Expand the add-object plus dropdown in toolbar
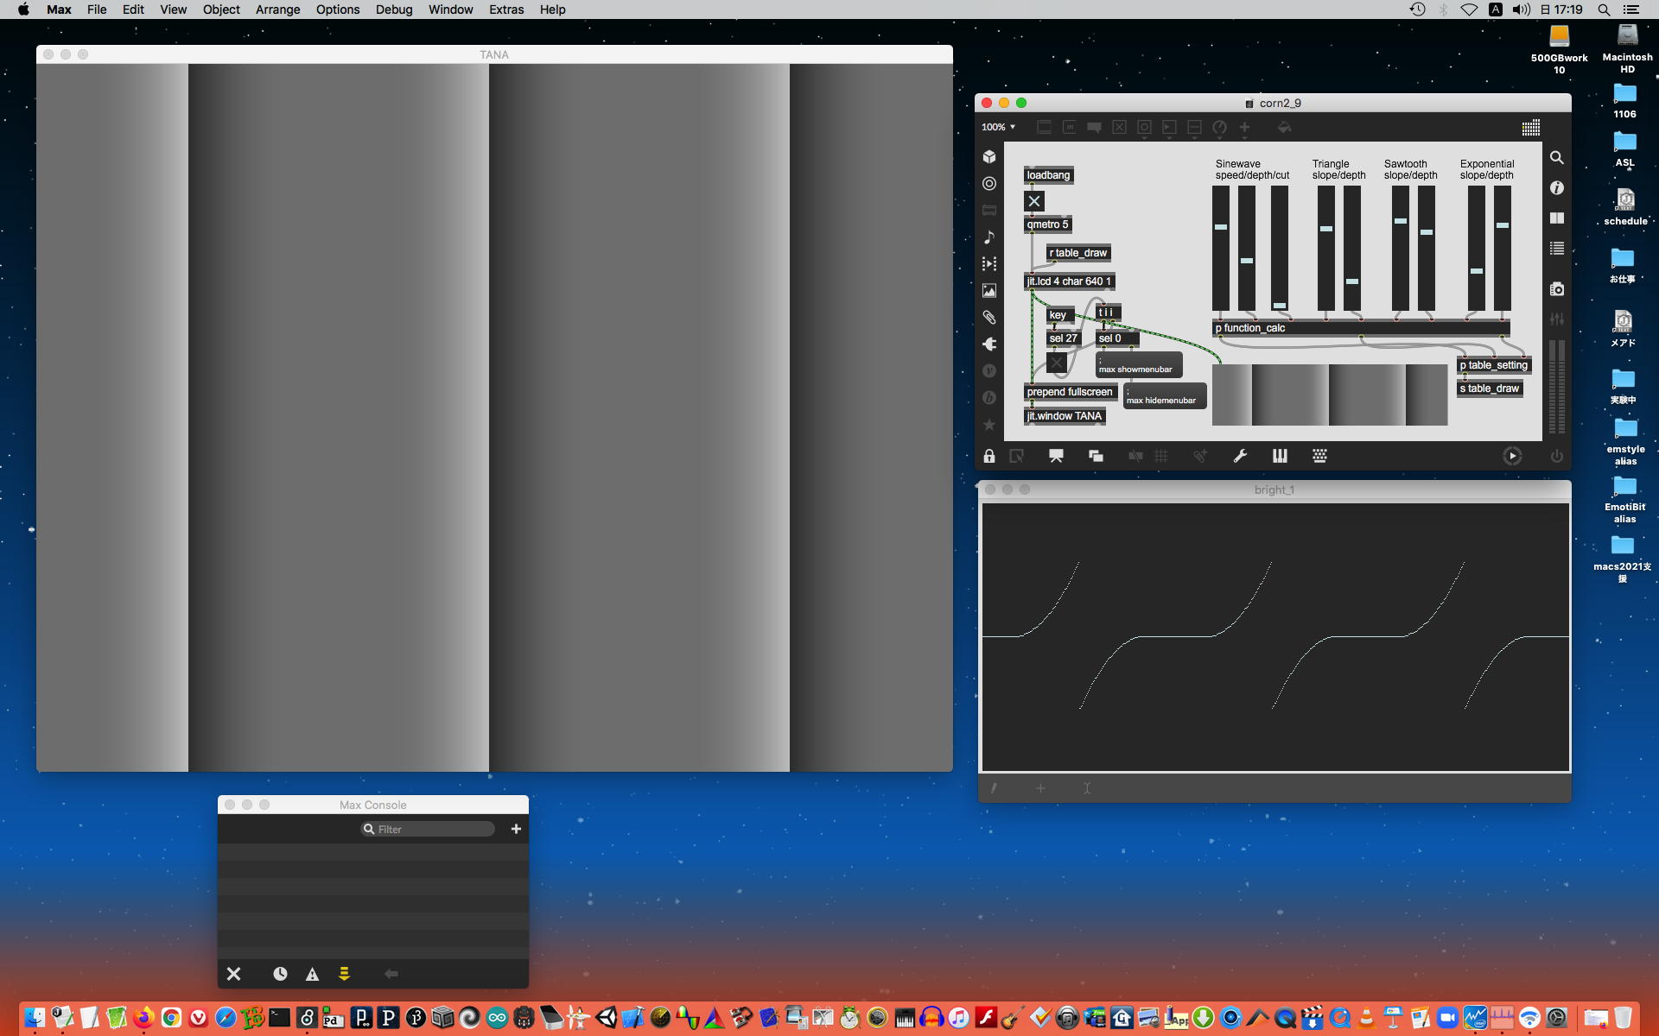Viewport: 1659px width, 1036px height. click(1245, 128)
